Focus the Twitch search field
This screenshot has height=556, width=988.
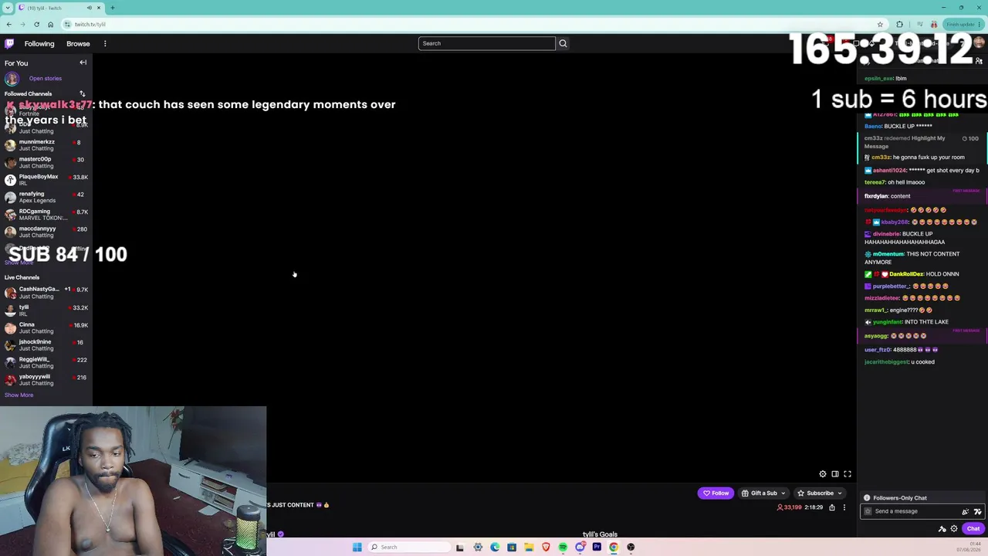pyautogui.click(x=486, y=43)
